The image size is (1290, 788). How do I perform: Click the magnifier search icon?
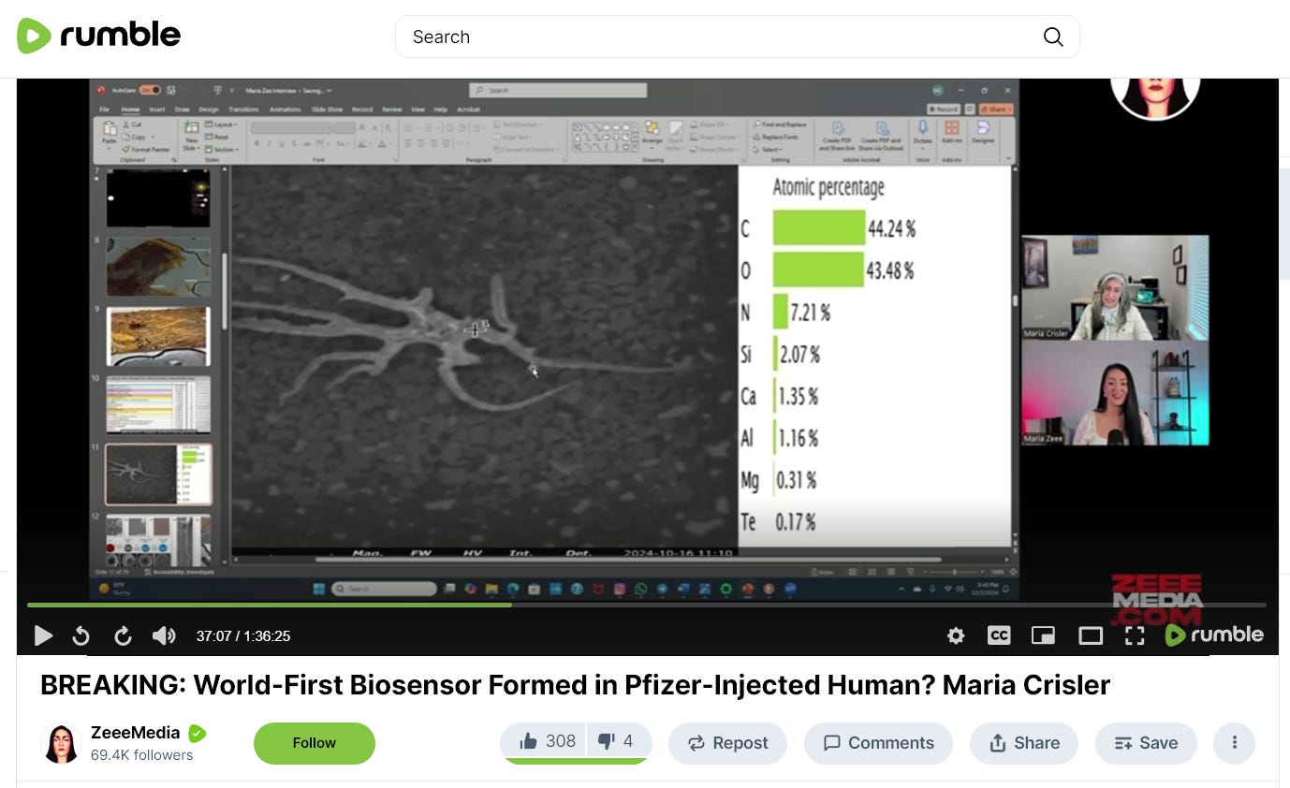pos(1053,36)
